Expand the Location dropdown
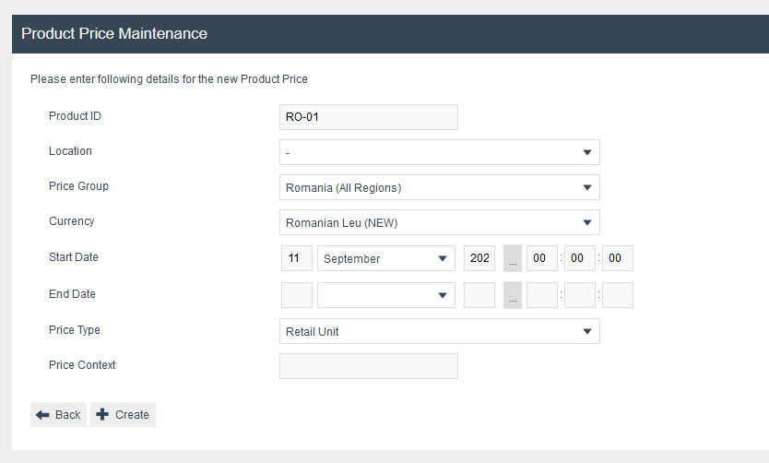Screen dimensions: 769x463 pyautogui.click(x=439, y=152)
